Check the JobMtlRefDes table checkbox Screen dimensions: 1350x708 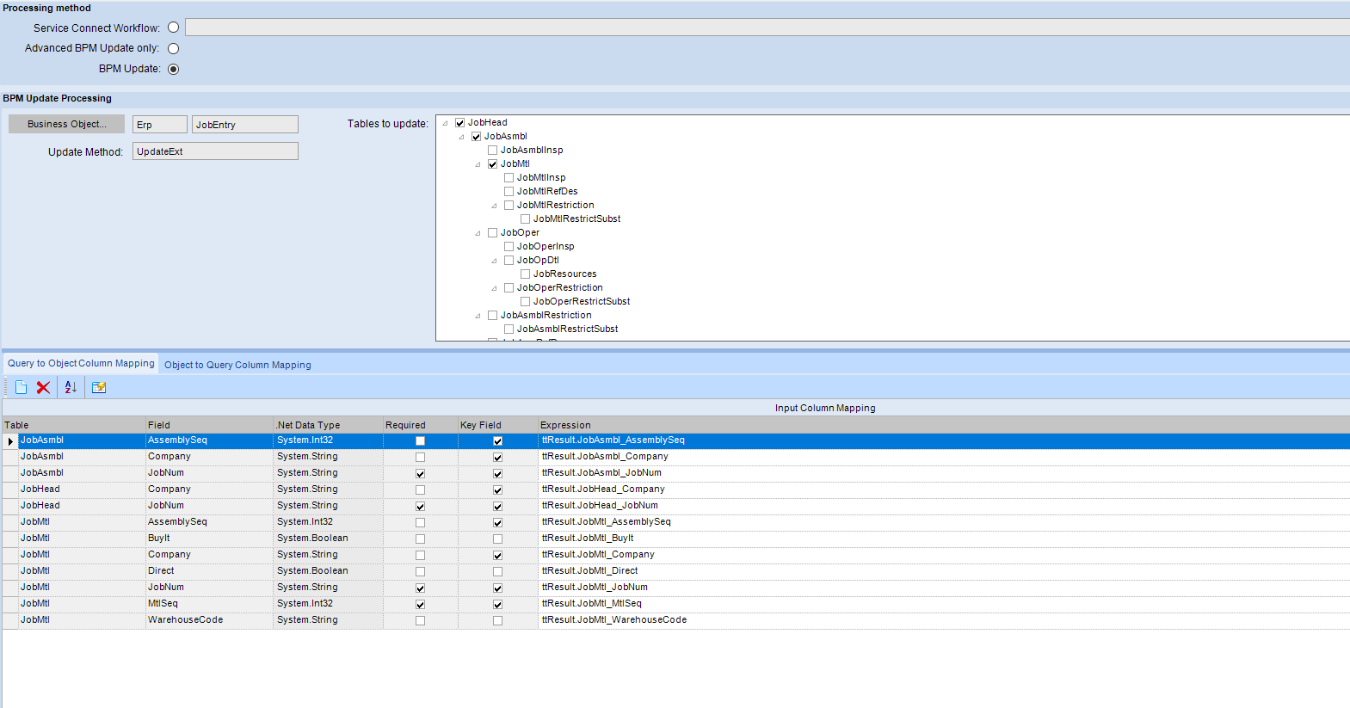509,192
